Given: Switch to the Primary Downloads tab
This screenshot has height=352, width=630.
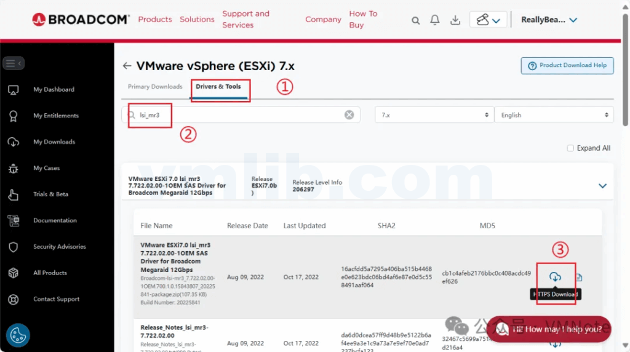Looking at the screenshot, I should [155, 87].
